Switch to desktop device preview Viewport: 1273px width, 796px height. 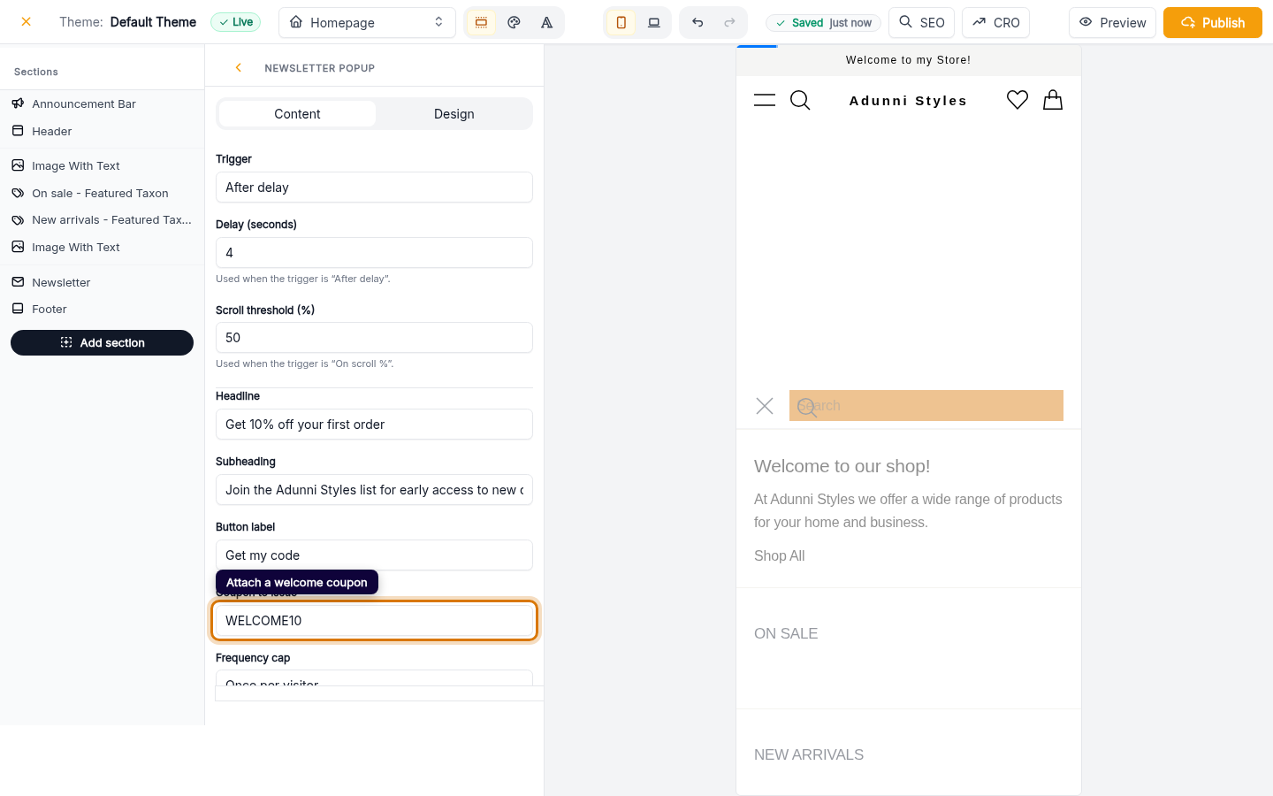coord(654,22)
